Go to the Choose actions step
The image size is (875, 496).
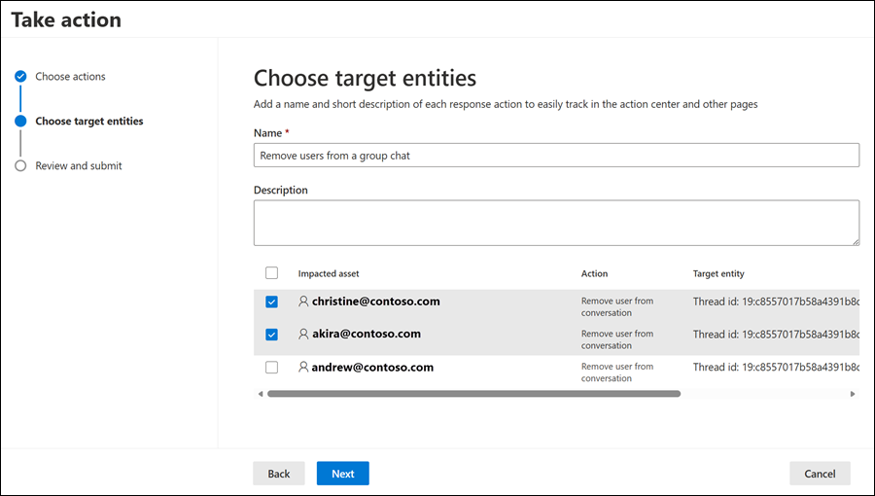click(x=70, y=77)
